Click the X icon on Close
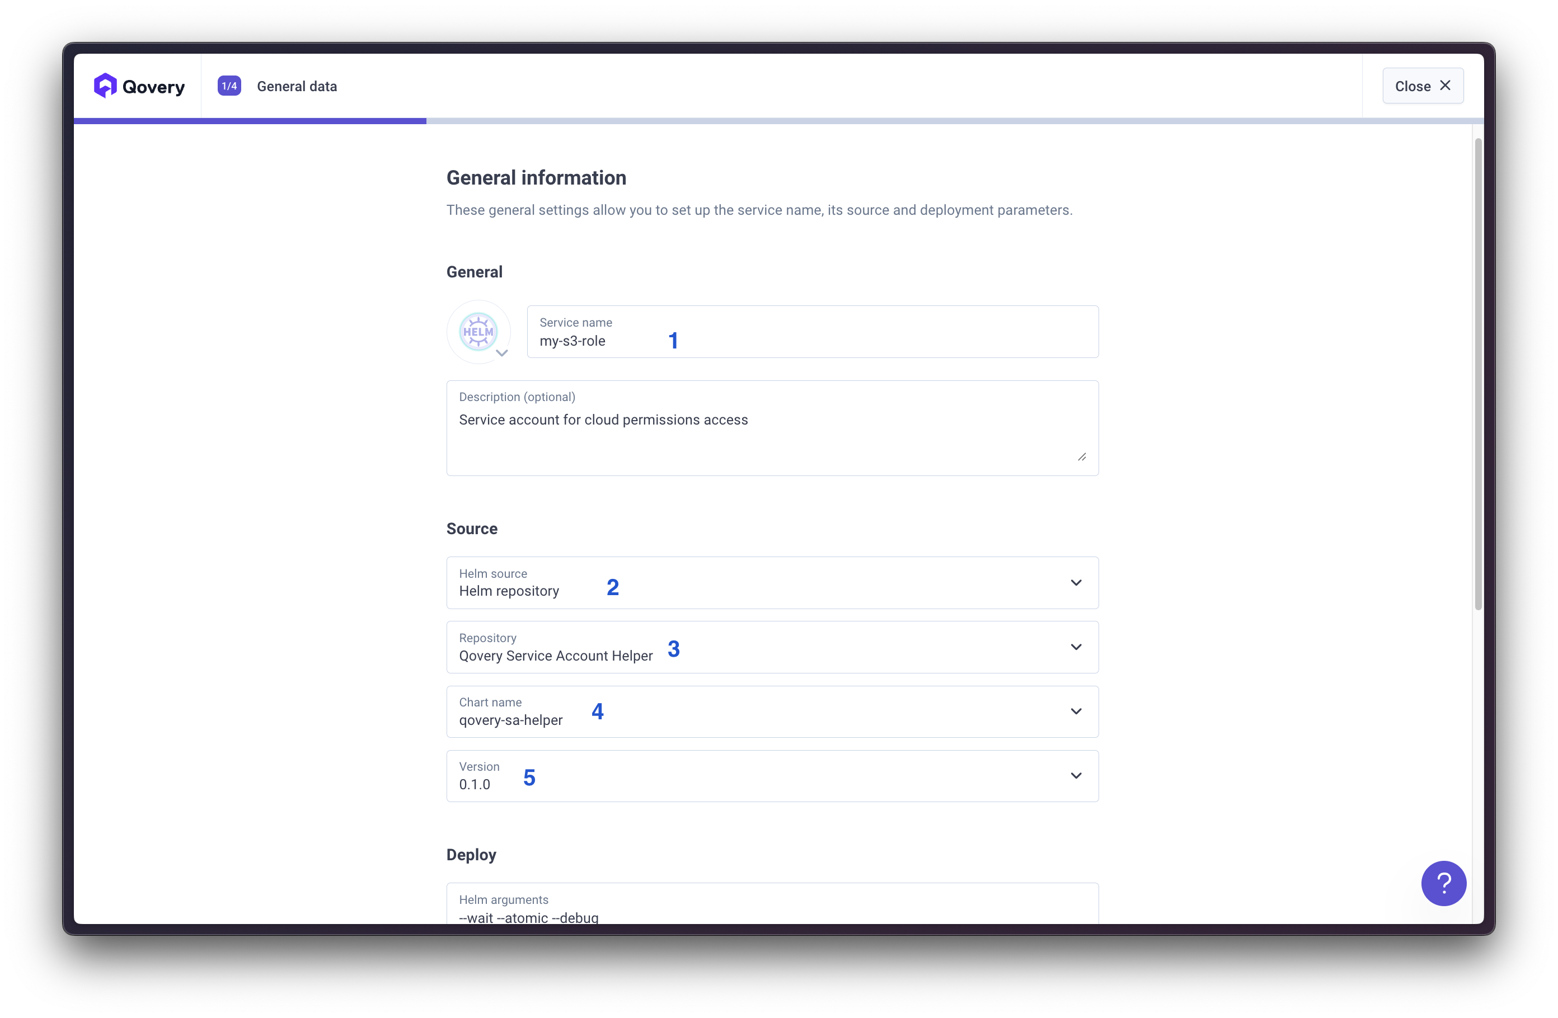This screenshot has height=1018, width=1558. click(x=1445, y=86)
